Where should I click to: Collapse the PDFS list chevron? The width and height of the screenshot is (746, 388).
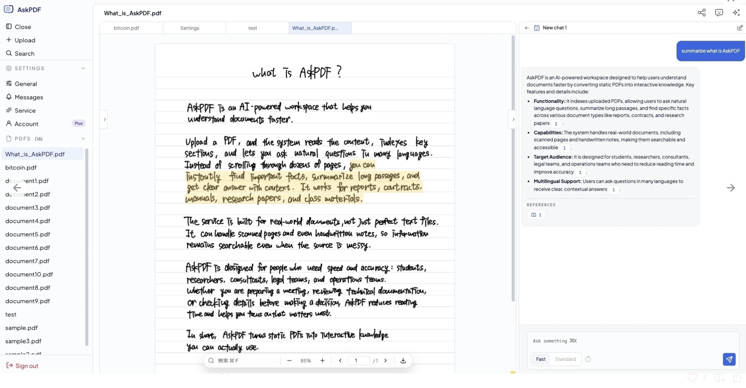83,139
